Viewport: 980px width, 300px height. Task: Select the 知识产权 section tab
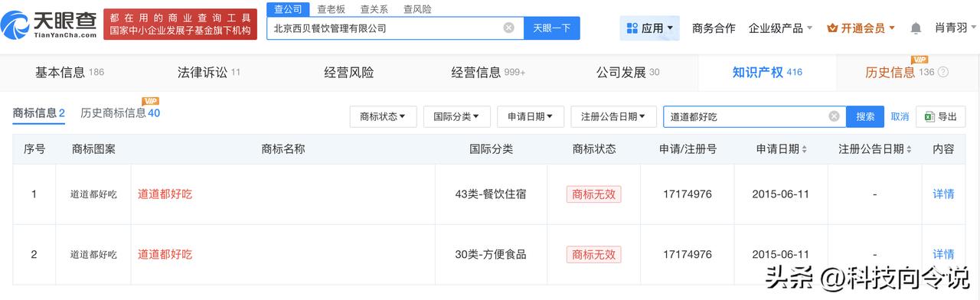(x=767, y=73)
